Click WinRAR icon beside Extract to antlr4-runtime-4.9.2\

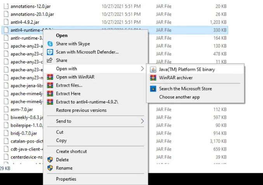pos(50,102)
